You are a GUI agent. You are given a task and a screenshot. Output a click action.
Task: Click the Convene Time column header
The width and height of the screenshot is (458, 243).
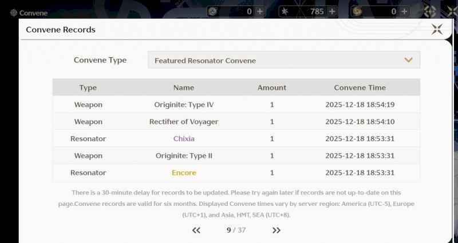point(360,87)
